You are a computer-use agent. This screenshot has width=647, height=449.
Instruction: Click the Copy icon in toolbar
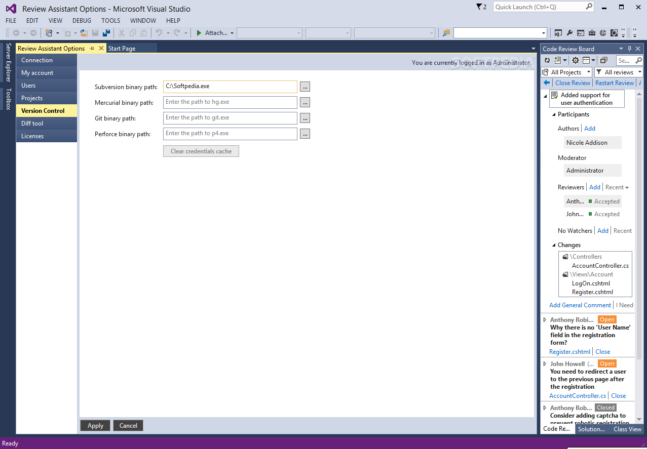tap(133, 33)
